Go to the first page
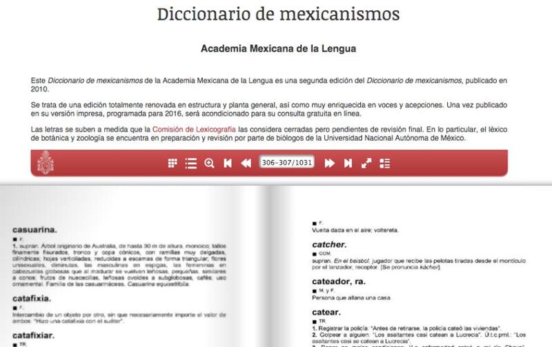 (x=228, y=163)
